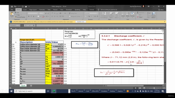Toggle Italic formatting in Font group
This screenshot has width=175, height=98.
31,16
